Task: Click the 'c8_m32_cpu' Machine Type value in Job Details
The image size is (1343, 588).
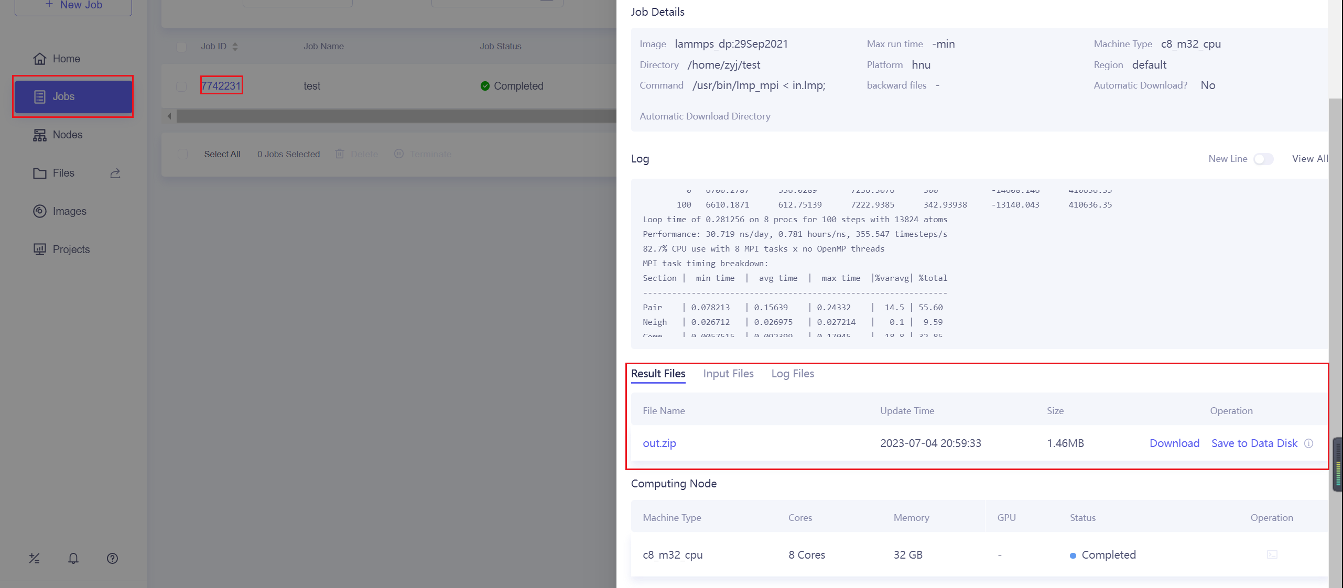Action: [x=1191, y=44]
